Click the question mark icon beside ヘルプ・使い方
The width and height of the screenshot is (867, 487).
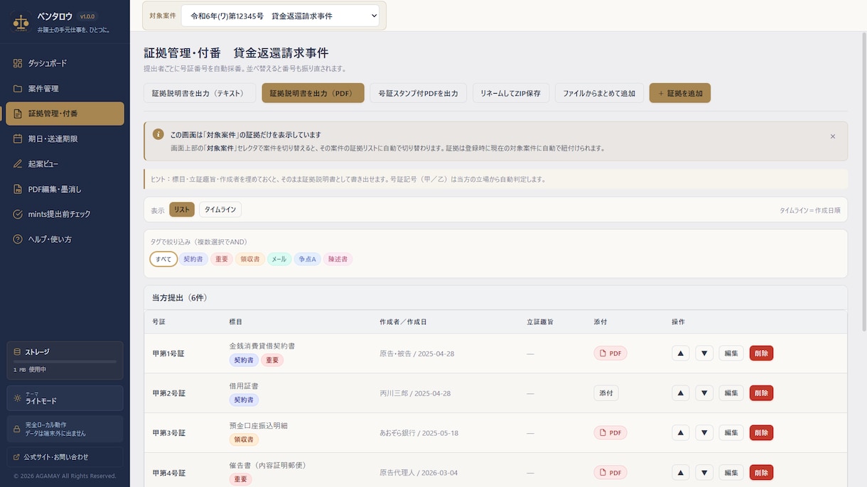coord(18,239)
